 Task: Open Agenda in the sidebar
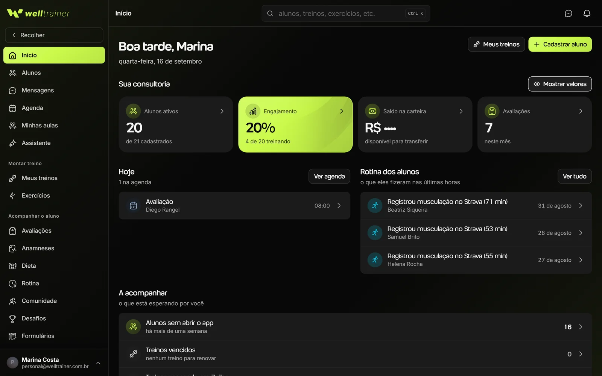[x=54, y=108]
